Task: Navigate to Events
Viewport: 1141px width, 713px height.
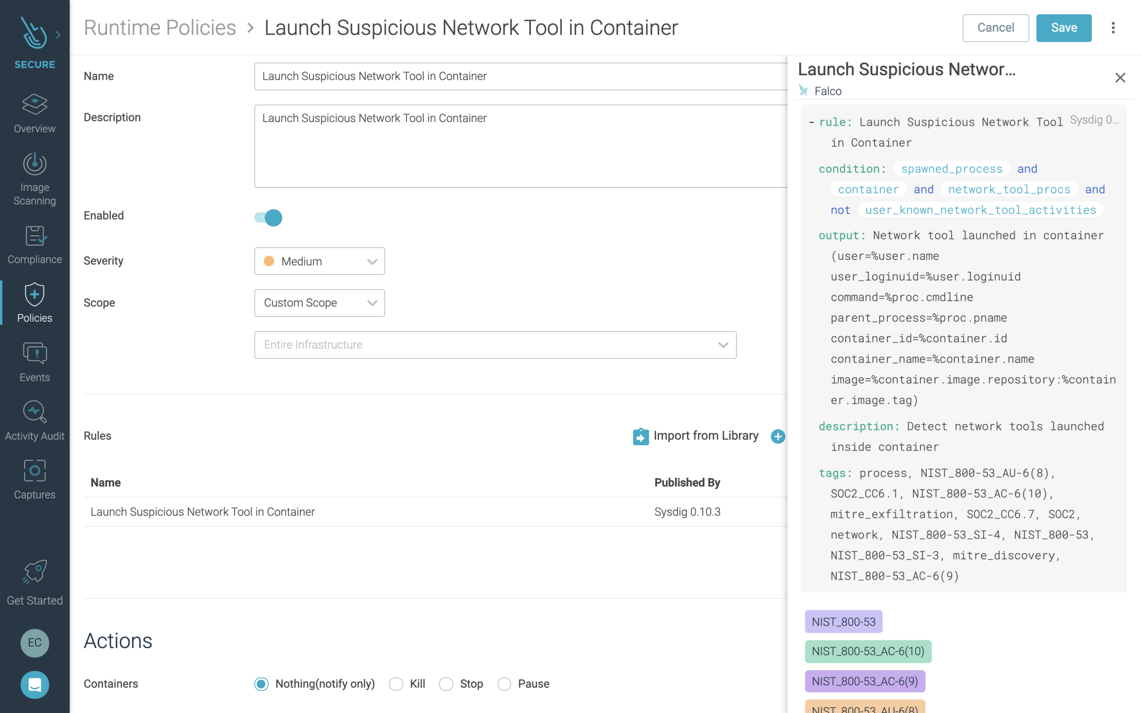Action: 34,362
